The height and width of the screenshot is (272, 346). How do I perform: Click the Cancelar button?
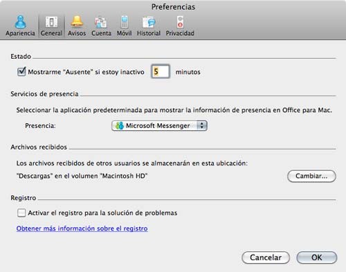click(x=266, y=257)
